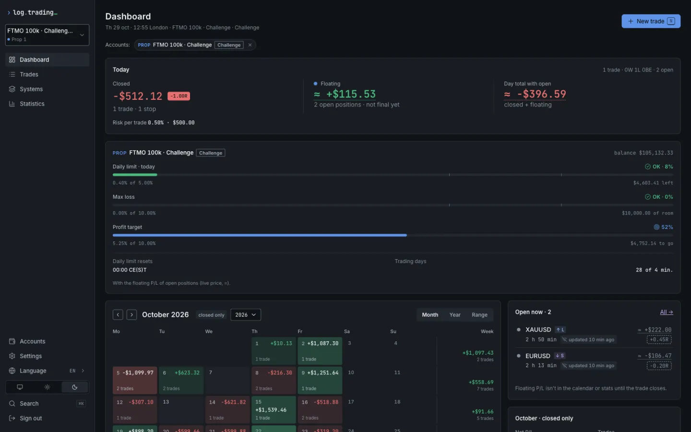This screenshot has height=432, width=691.
Task: Click the -1.00R badge under Closed
Action: pos(179,96)
